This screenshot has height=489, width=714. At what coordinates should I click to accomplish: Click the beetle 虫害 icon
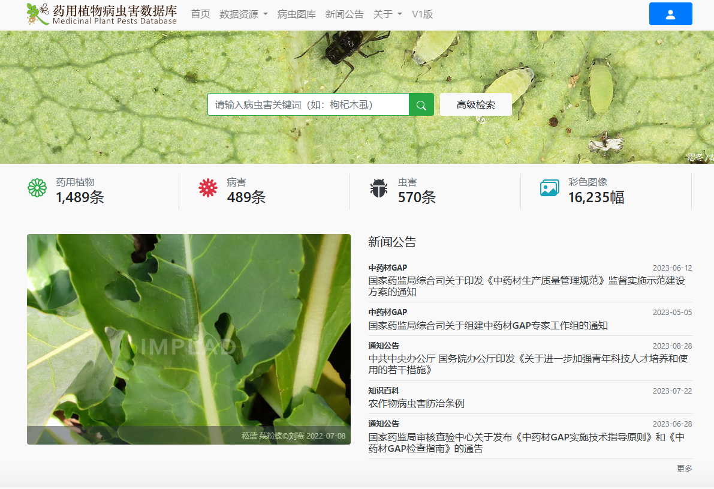point(379,188)
